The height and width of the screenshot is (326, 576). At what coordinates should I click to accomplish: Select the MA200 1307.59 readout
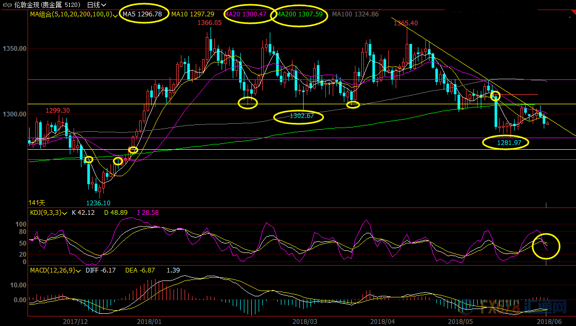click(299, 14)
